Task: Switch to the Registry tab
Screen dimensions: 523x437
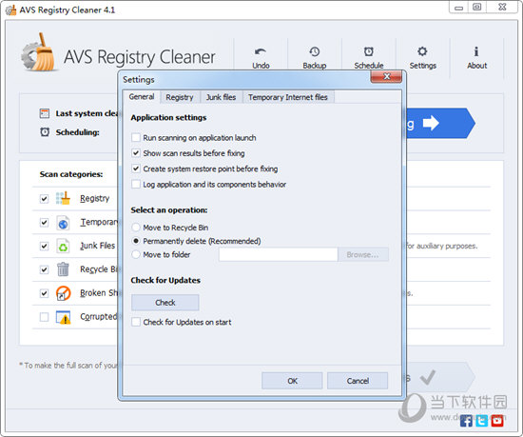Action: coord(180,97)
